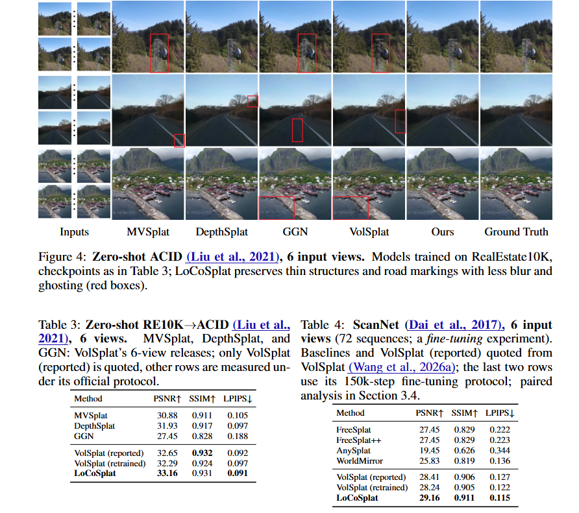579x513 pixels.
Task: Click the MVSplat tower scene result image
Action: pos(148,36)
